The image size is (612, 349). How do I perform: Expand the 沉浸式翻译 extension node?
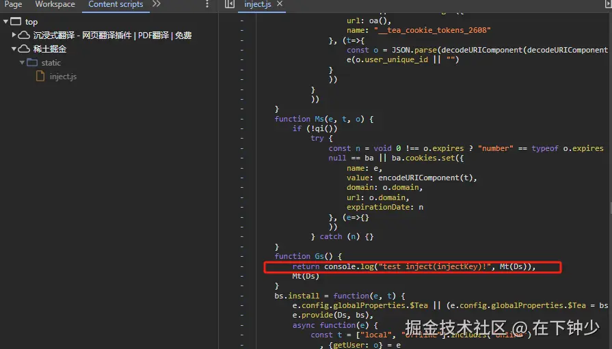14,36
